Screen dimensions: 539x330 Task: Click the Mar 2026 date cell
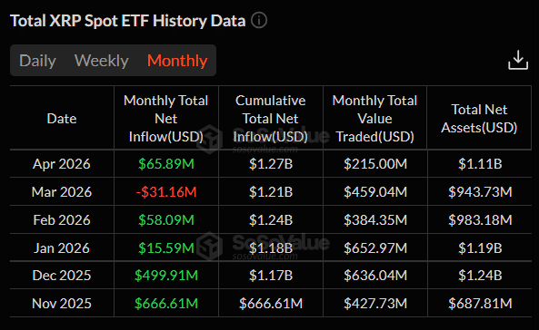click(62, 192)
